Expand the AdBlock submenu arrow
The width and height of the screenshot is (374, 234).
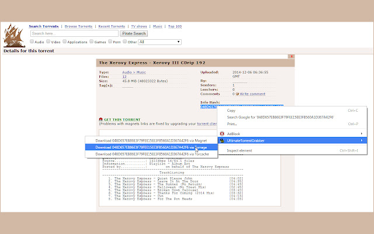(362, 134)
